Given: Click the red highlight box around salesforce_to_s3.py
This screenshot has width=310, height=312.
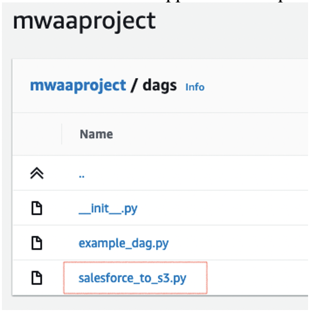Looking at the screenshot, I should pyautogui.click(x=135, y=278).
